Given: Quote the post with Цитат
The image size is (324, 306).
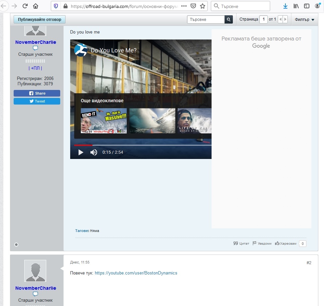Looking at the screenshot, I should (x=241, y=244).
